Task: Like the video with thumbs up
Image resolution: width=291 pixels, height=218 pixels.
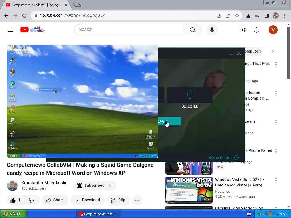Action: pyautogui.click(x=15, y=200)
